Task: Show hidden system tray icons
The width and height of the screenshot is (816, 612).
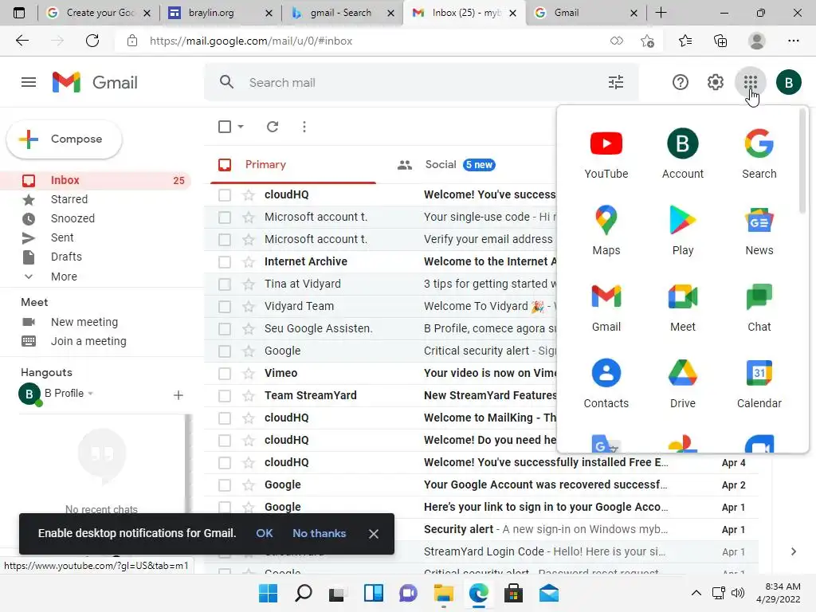Action: (x=696, y=593)
